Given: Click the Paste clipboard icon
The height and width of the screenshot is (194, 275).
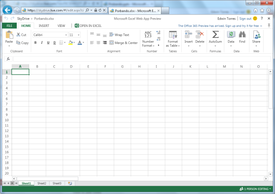Looking at the screenshot, I should click(9, 35).
